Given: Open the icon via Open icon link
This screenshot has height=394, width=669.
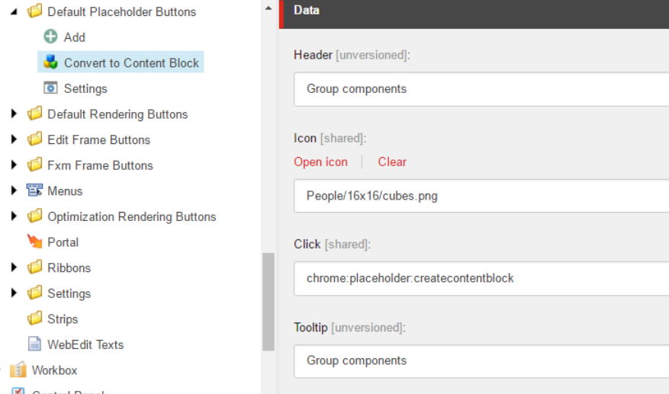Looking at the screenshot, I should tap(321, 162).
